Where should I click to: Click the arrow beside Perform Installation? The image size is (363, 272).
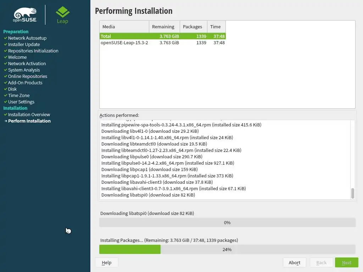[x=6, y=121]
